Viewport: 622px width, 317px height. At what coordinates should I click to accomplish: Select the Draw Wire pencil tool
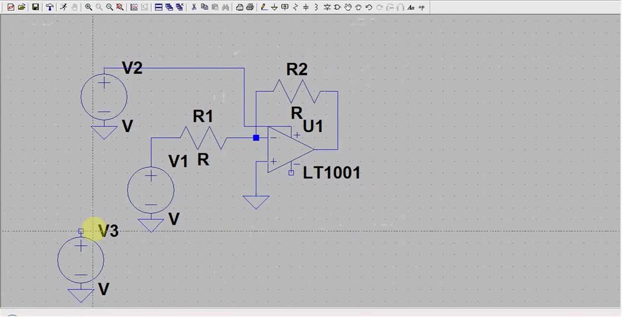click(x=264, y=7)
